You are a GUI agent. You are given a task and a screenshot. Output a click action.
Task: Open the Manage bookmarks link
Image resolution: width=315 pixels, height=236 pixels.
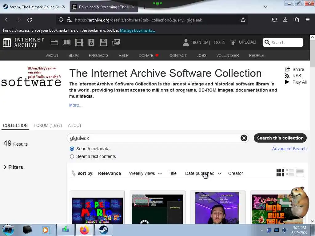(138, 30)
